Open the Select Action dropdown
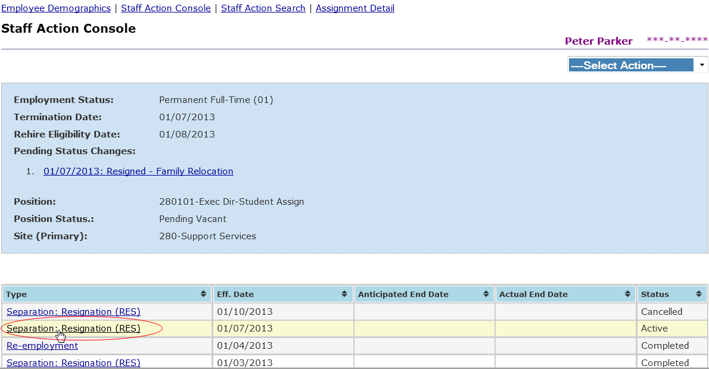This screenshot has width=709, height=369. 637,65
